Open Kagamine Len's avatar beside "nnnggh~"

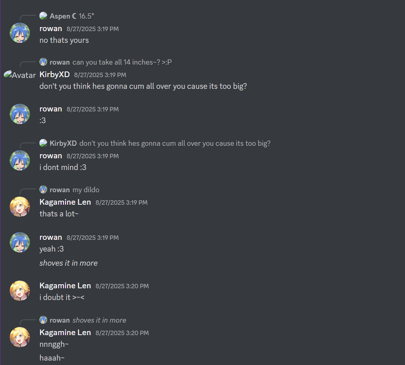click(x=20, y=337)
